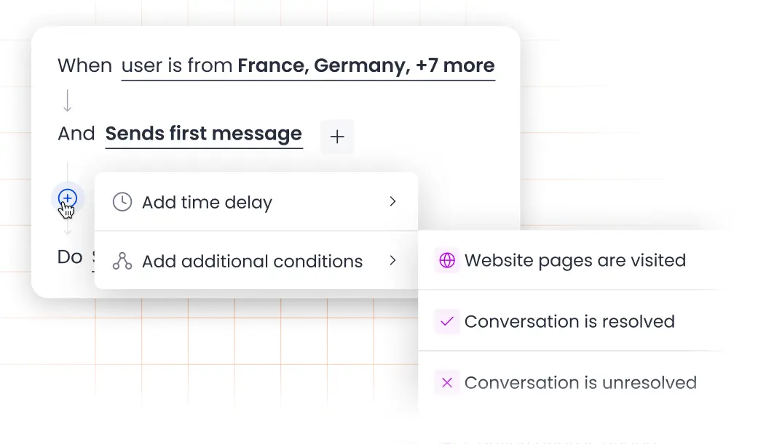Screen dimensions: 758x444
Task: Edit the Sends first message trigger
Action: (x=203, y=134)
